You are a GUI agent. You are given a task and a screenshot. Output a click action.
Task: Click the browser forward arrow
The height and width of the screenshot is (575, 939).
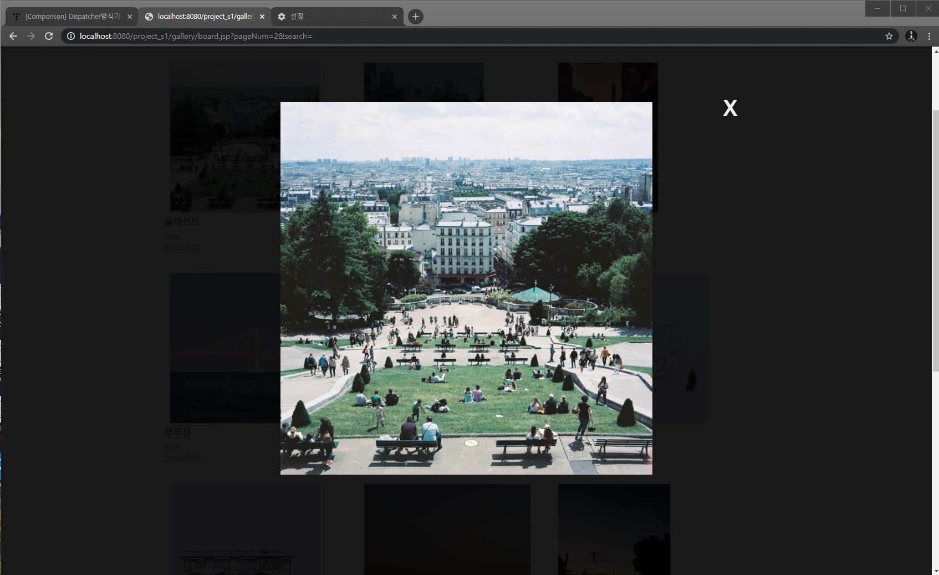coord(31,36)
